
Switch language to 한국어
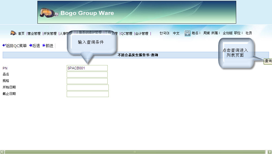coord(164,33)
